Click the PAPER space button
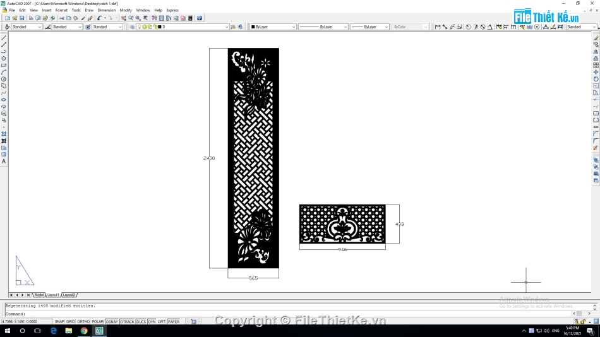The image size is (600, 337). 174,322
